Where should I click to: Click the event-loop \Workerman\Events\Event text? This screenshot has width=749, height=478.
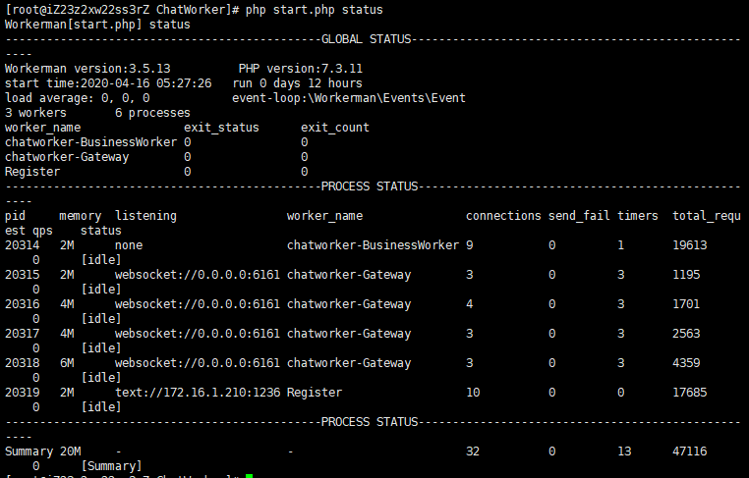[x=349, y=98]
